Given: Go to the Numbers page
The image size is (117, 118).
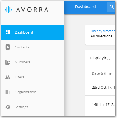Looking at the screenshot, I should 32,62.
